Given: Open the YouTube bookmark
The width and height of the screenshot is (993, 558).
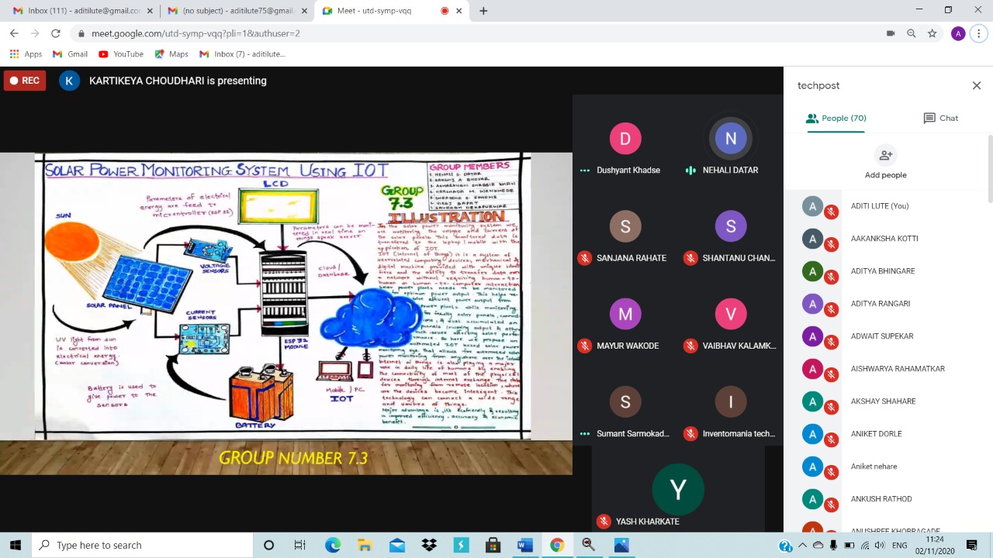Looking at the screenshot, I should 121,54.
